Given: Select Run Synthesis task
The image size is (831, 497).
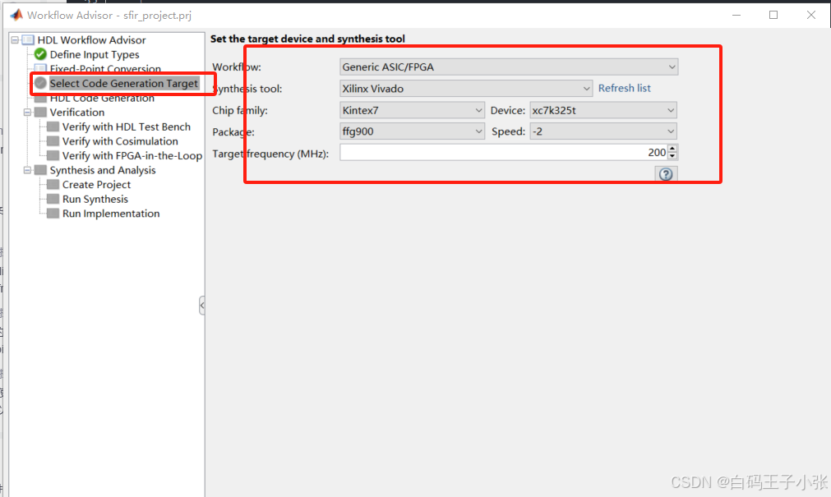Looking at the screenshot, I should tap(95, 199).
